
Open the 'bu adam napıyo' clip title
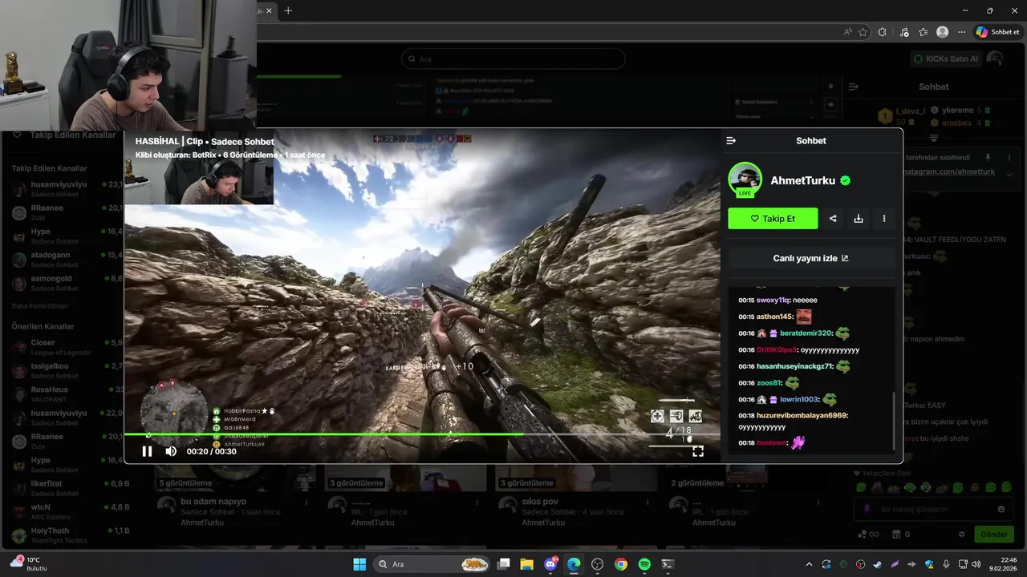(x=213, y=502)
